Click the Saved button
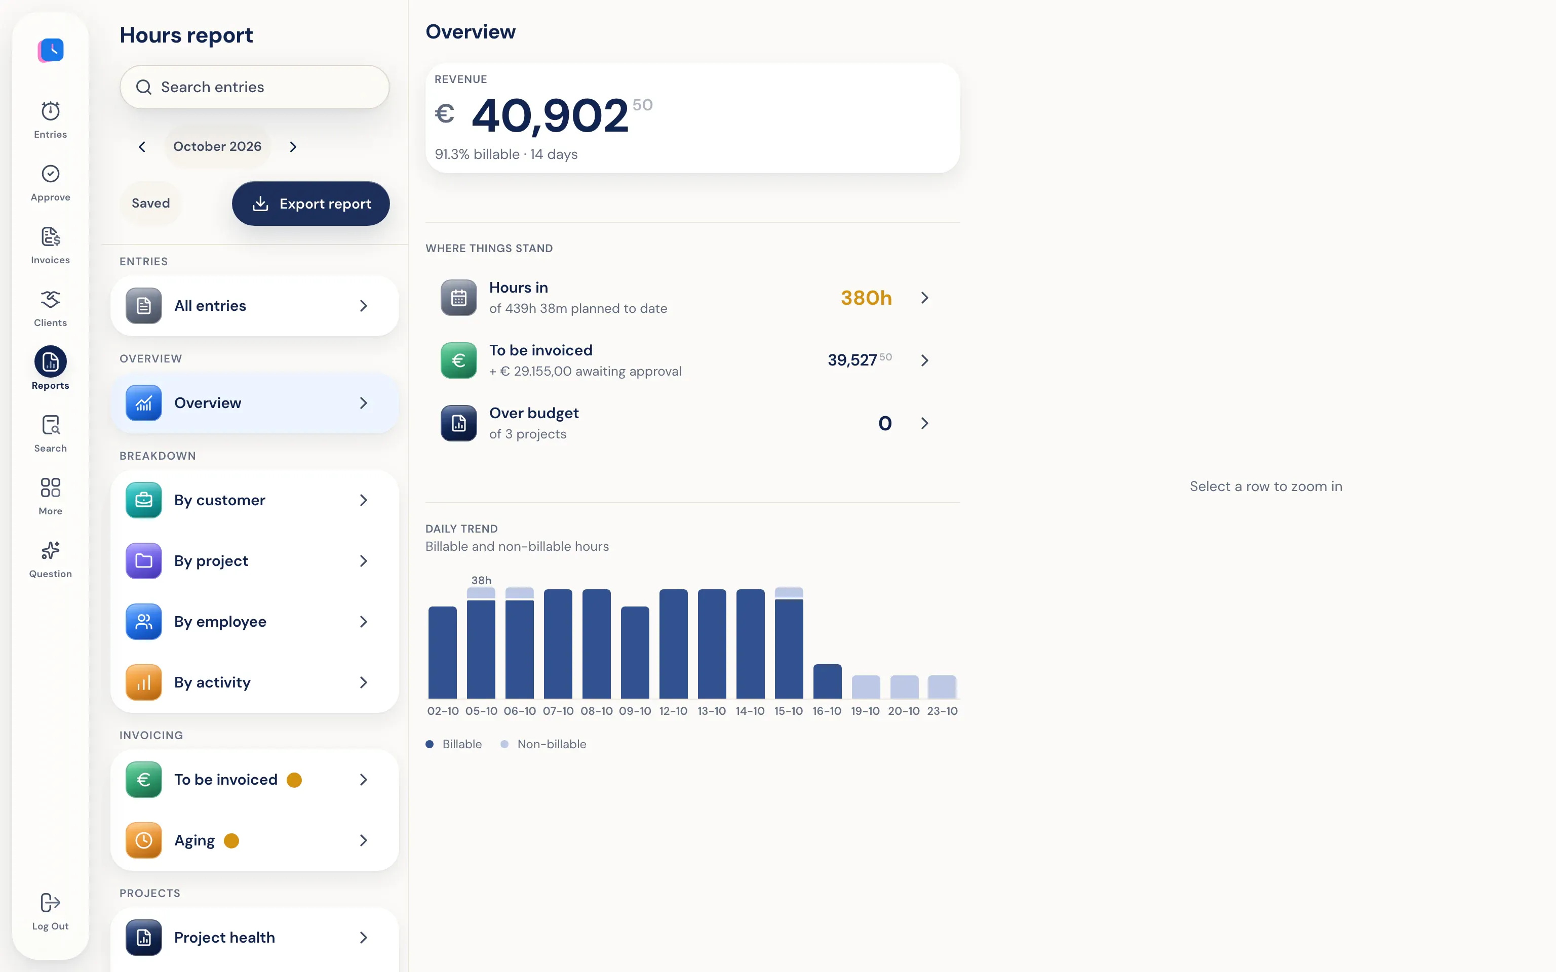The image size is (1556, 972). pos(150,203)
